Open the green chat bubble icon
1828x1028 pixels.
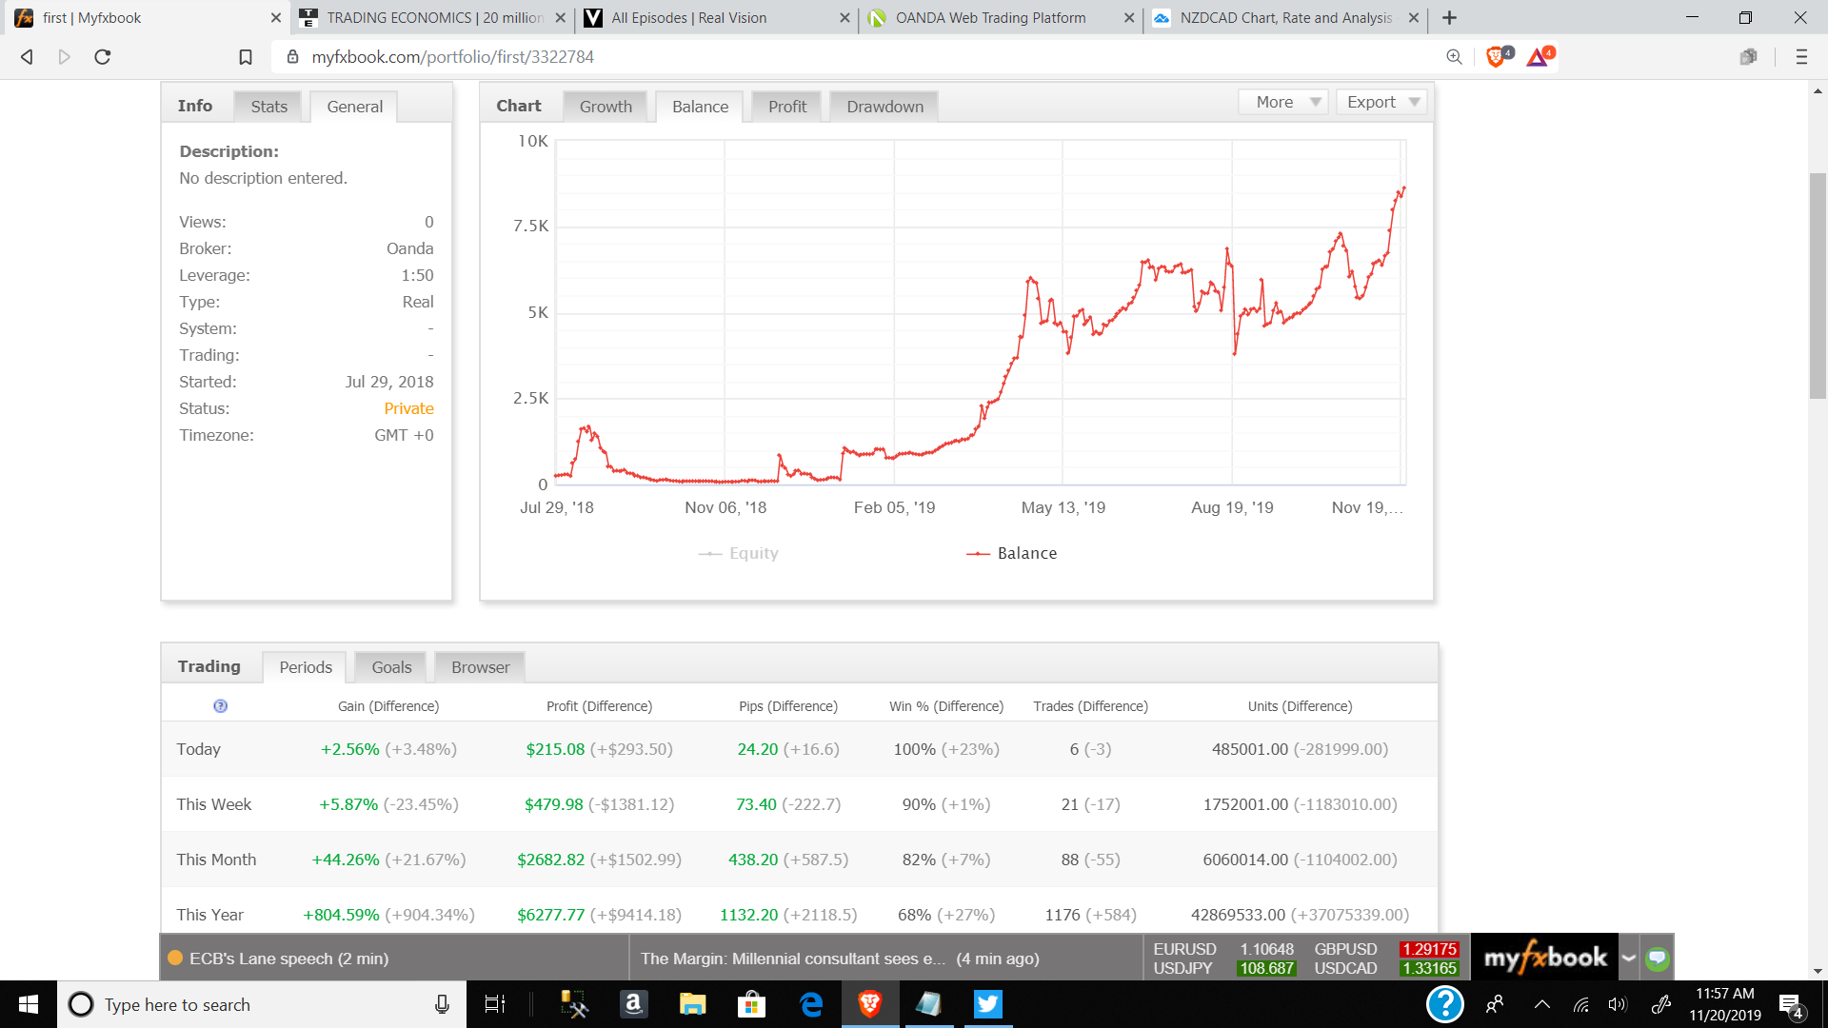1658,959
